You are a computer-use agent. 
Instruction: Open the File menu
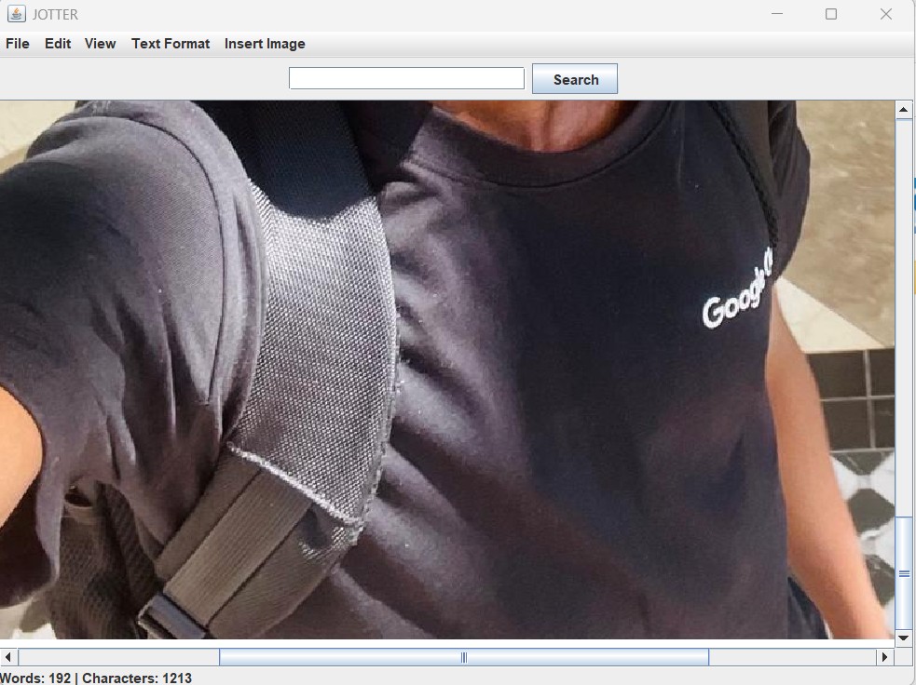[x=18, y=44]
